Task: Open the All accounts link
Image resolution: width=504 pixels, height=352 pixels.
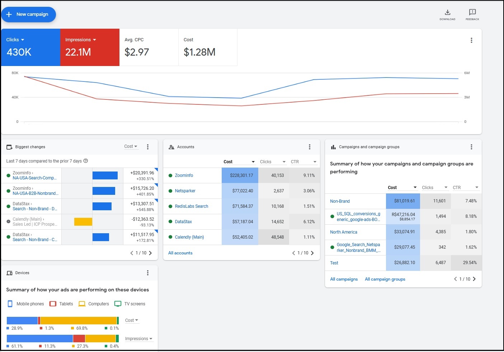Action: (180, 253)
